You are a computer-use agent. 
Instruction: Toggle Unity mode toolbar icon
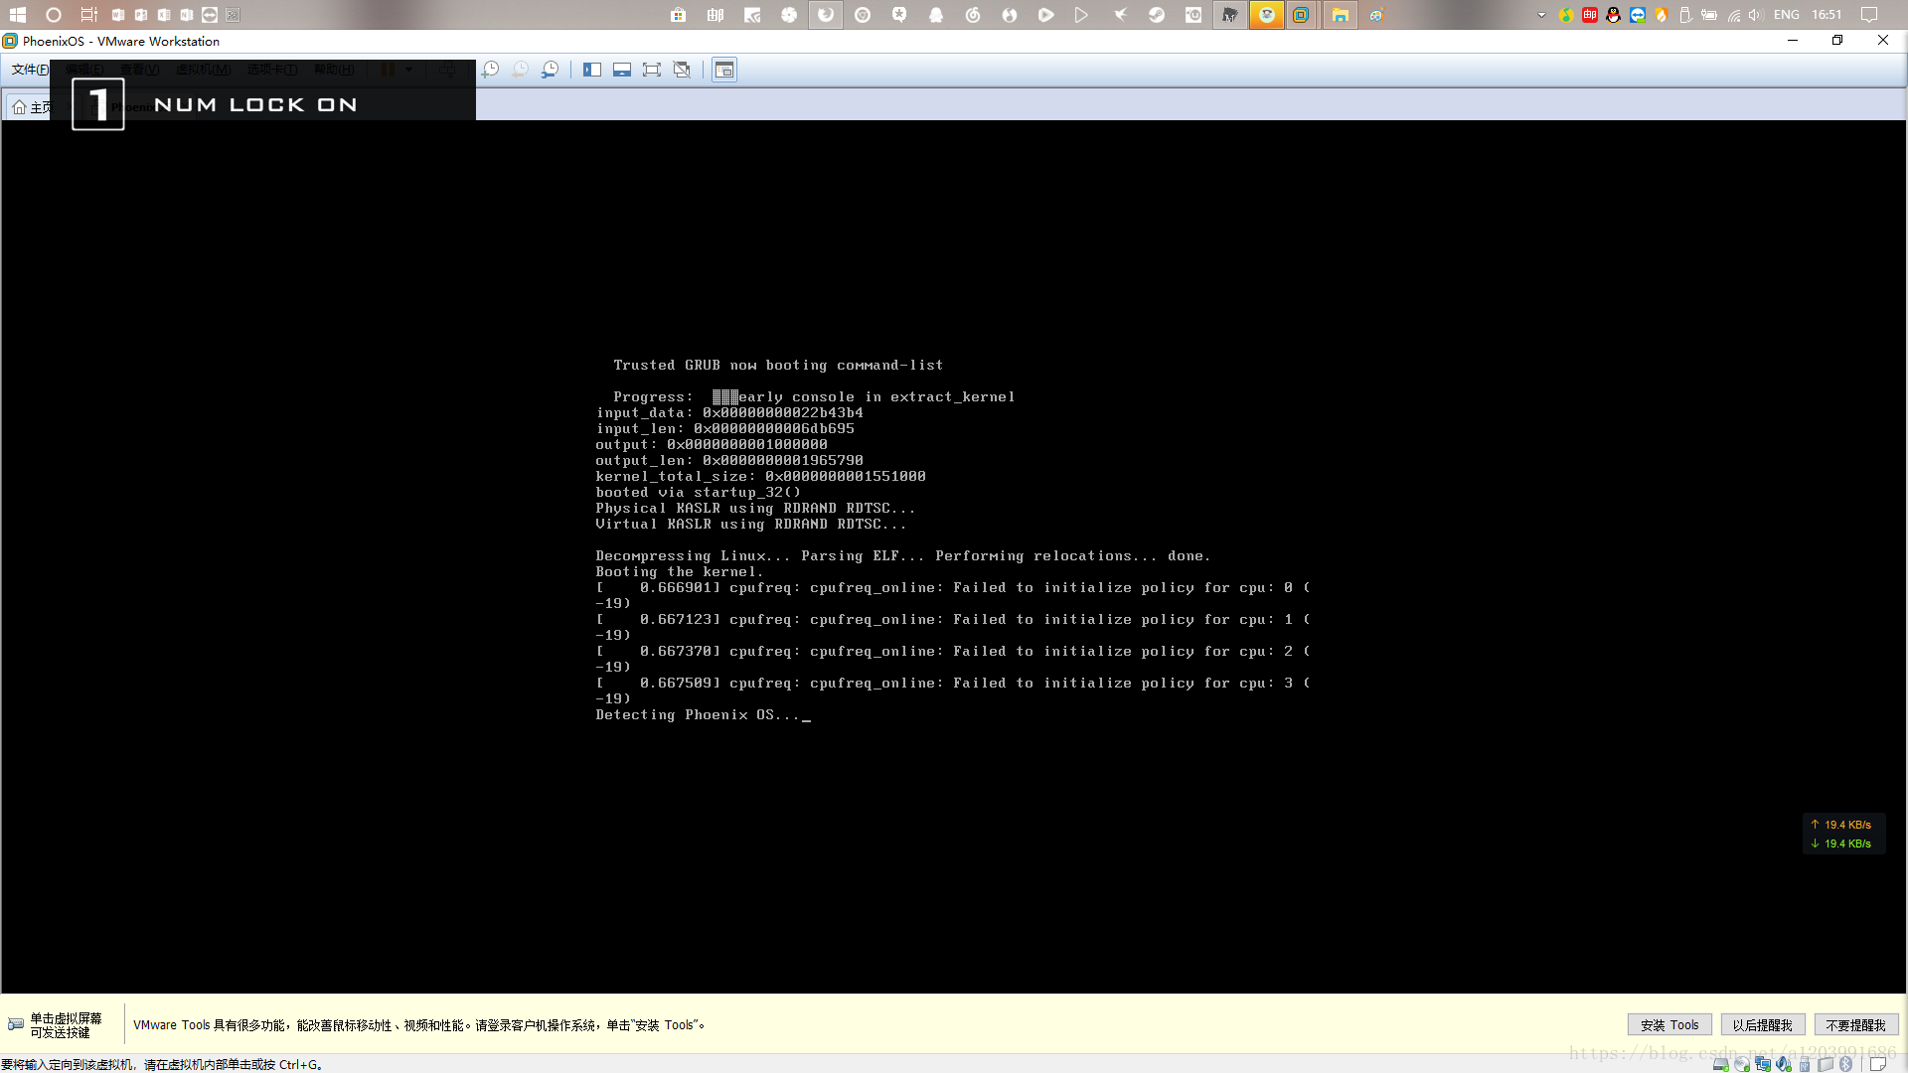[x=682, y=70]
